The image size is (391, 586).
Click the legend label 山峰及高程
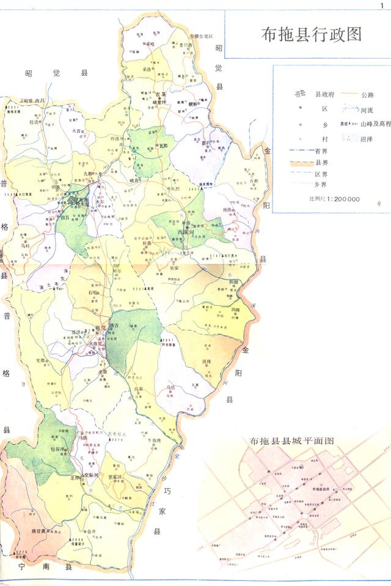(376, 124)
